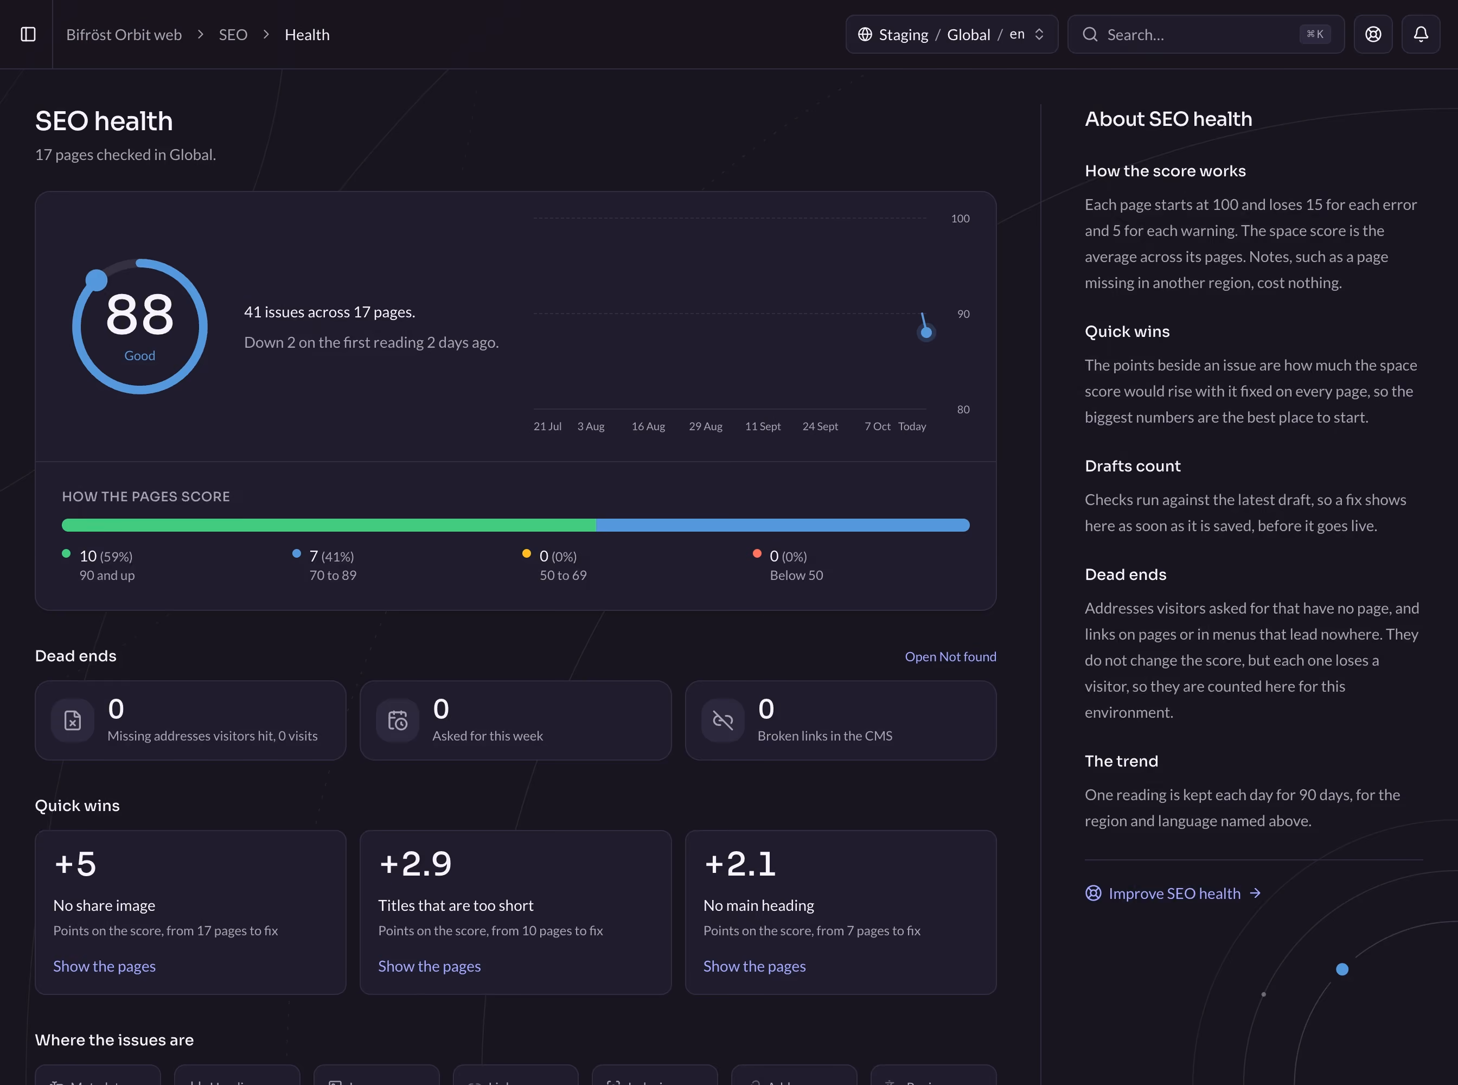Viewport: 1458px width, 1085px height.
Task: Click the ⌘K shortcut badge
Action: click(x=1315, y=34)
